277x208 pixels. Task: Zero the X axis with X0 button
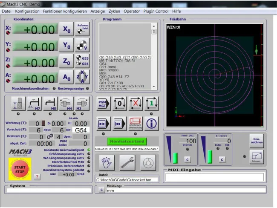coord(66,29)
